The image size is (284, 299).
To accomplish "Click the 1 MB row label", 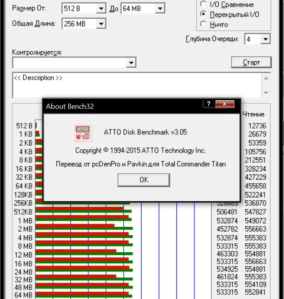I will point(25,221).
